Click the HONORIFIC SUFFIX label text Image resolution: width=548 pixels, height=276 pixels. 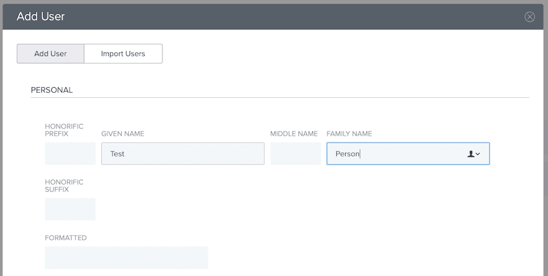point(64,186)
